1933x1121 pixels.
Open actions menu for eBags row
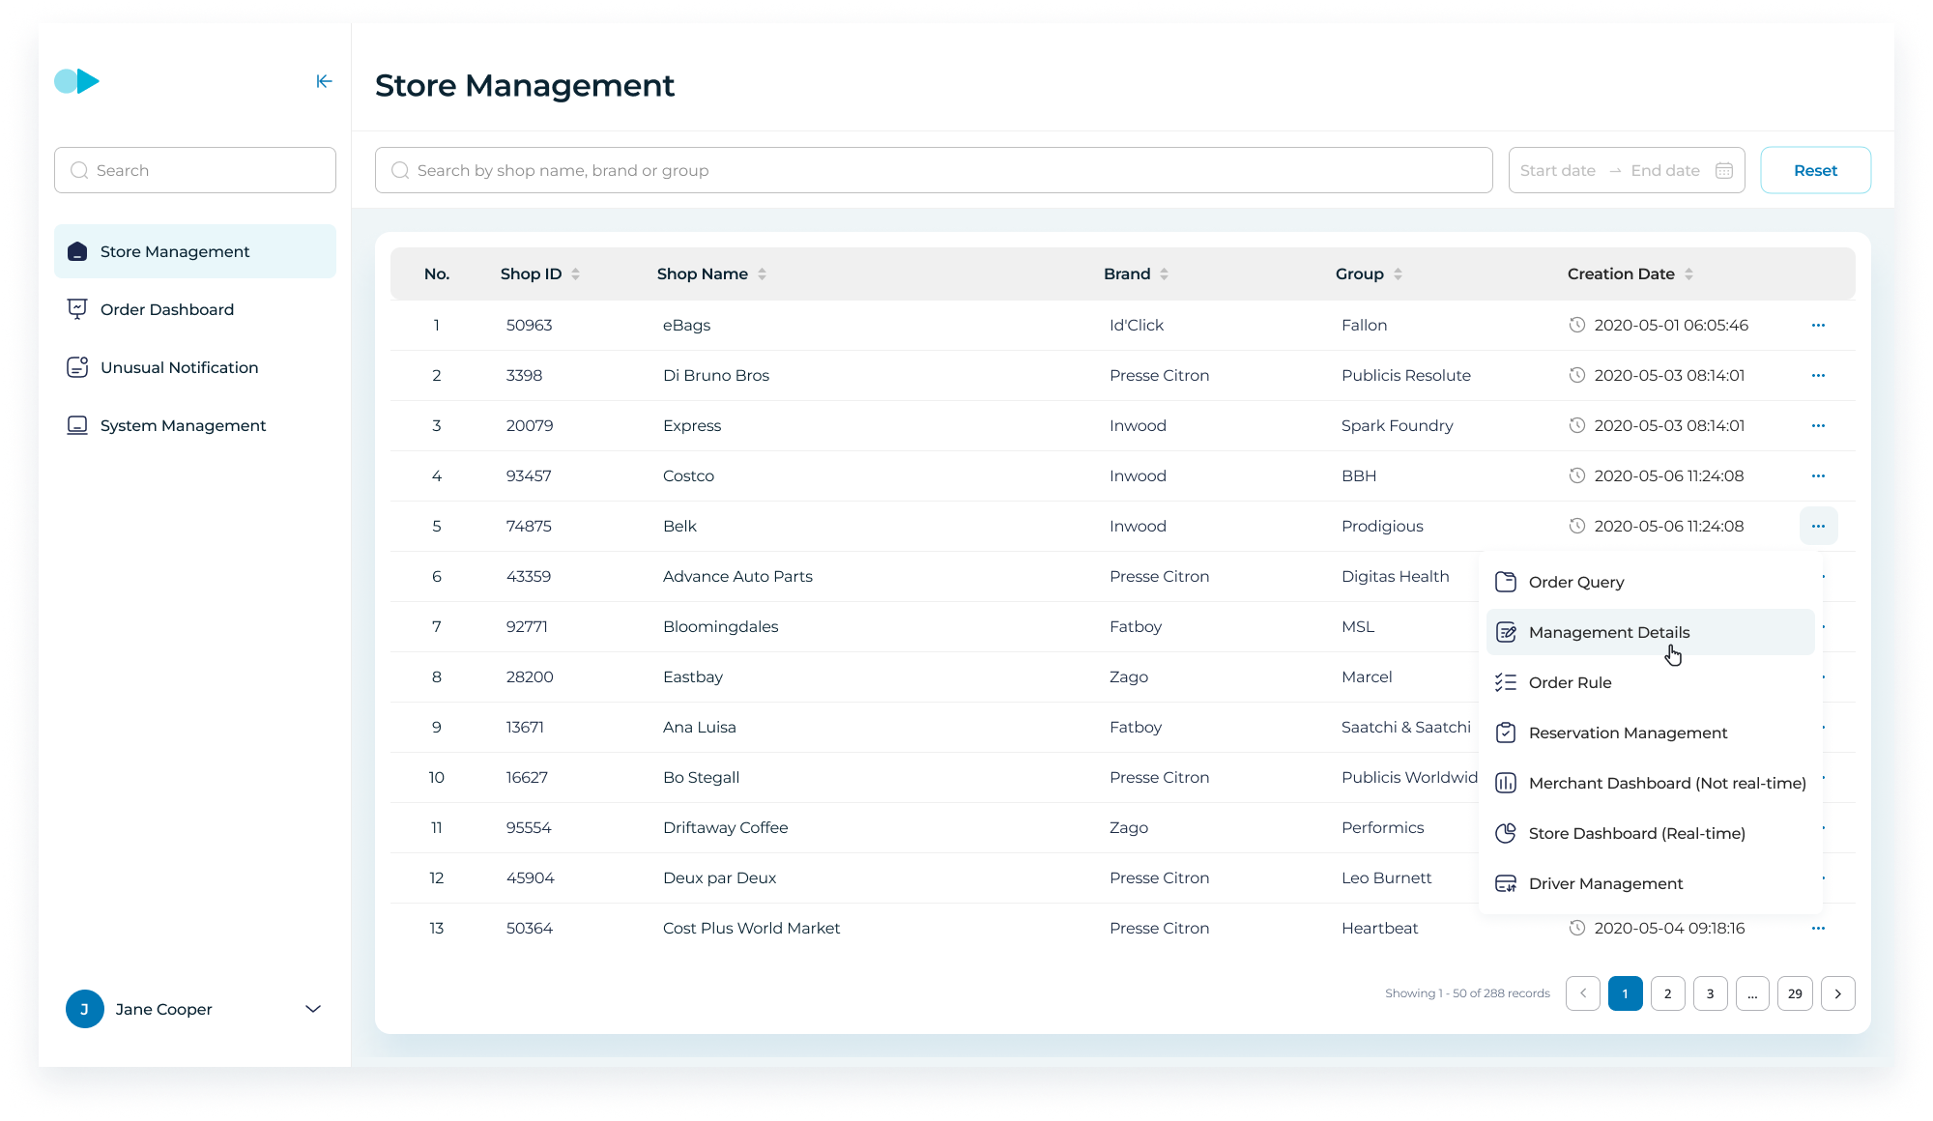pos(1818,325)
